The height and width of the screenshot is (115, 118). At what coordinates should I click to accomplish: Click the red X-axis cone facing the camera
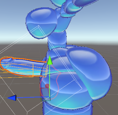click(x=47, y=86)
